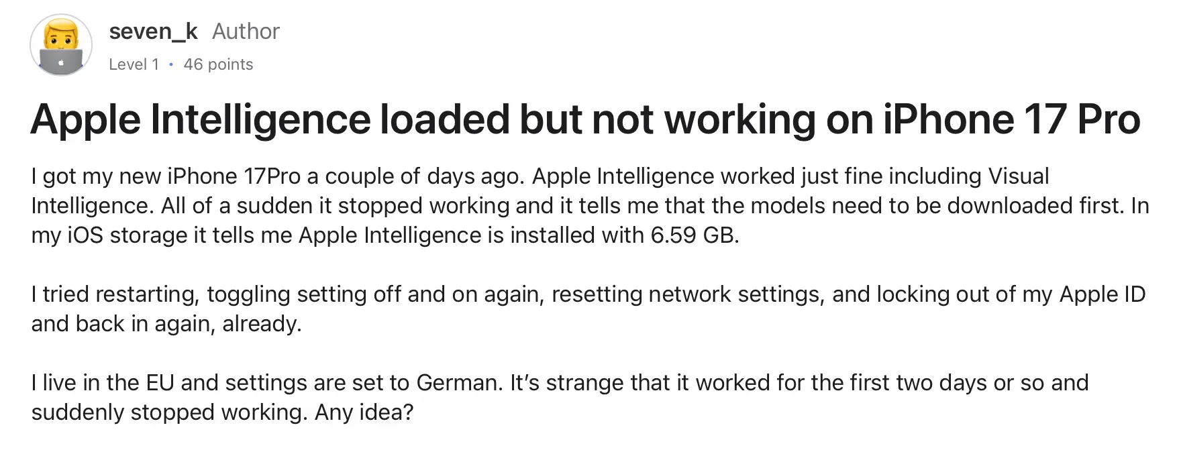Click the words "Apple ID" in second paragraph

click(1103, 294)
